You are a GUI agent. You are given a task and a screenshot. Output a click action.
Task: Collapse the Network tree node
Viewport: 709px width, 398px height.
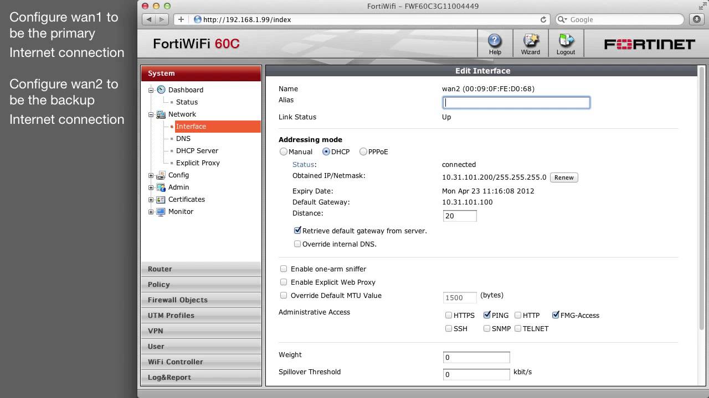tap(151, 114)
